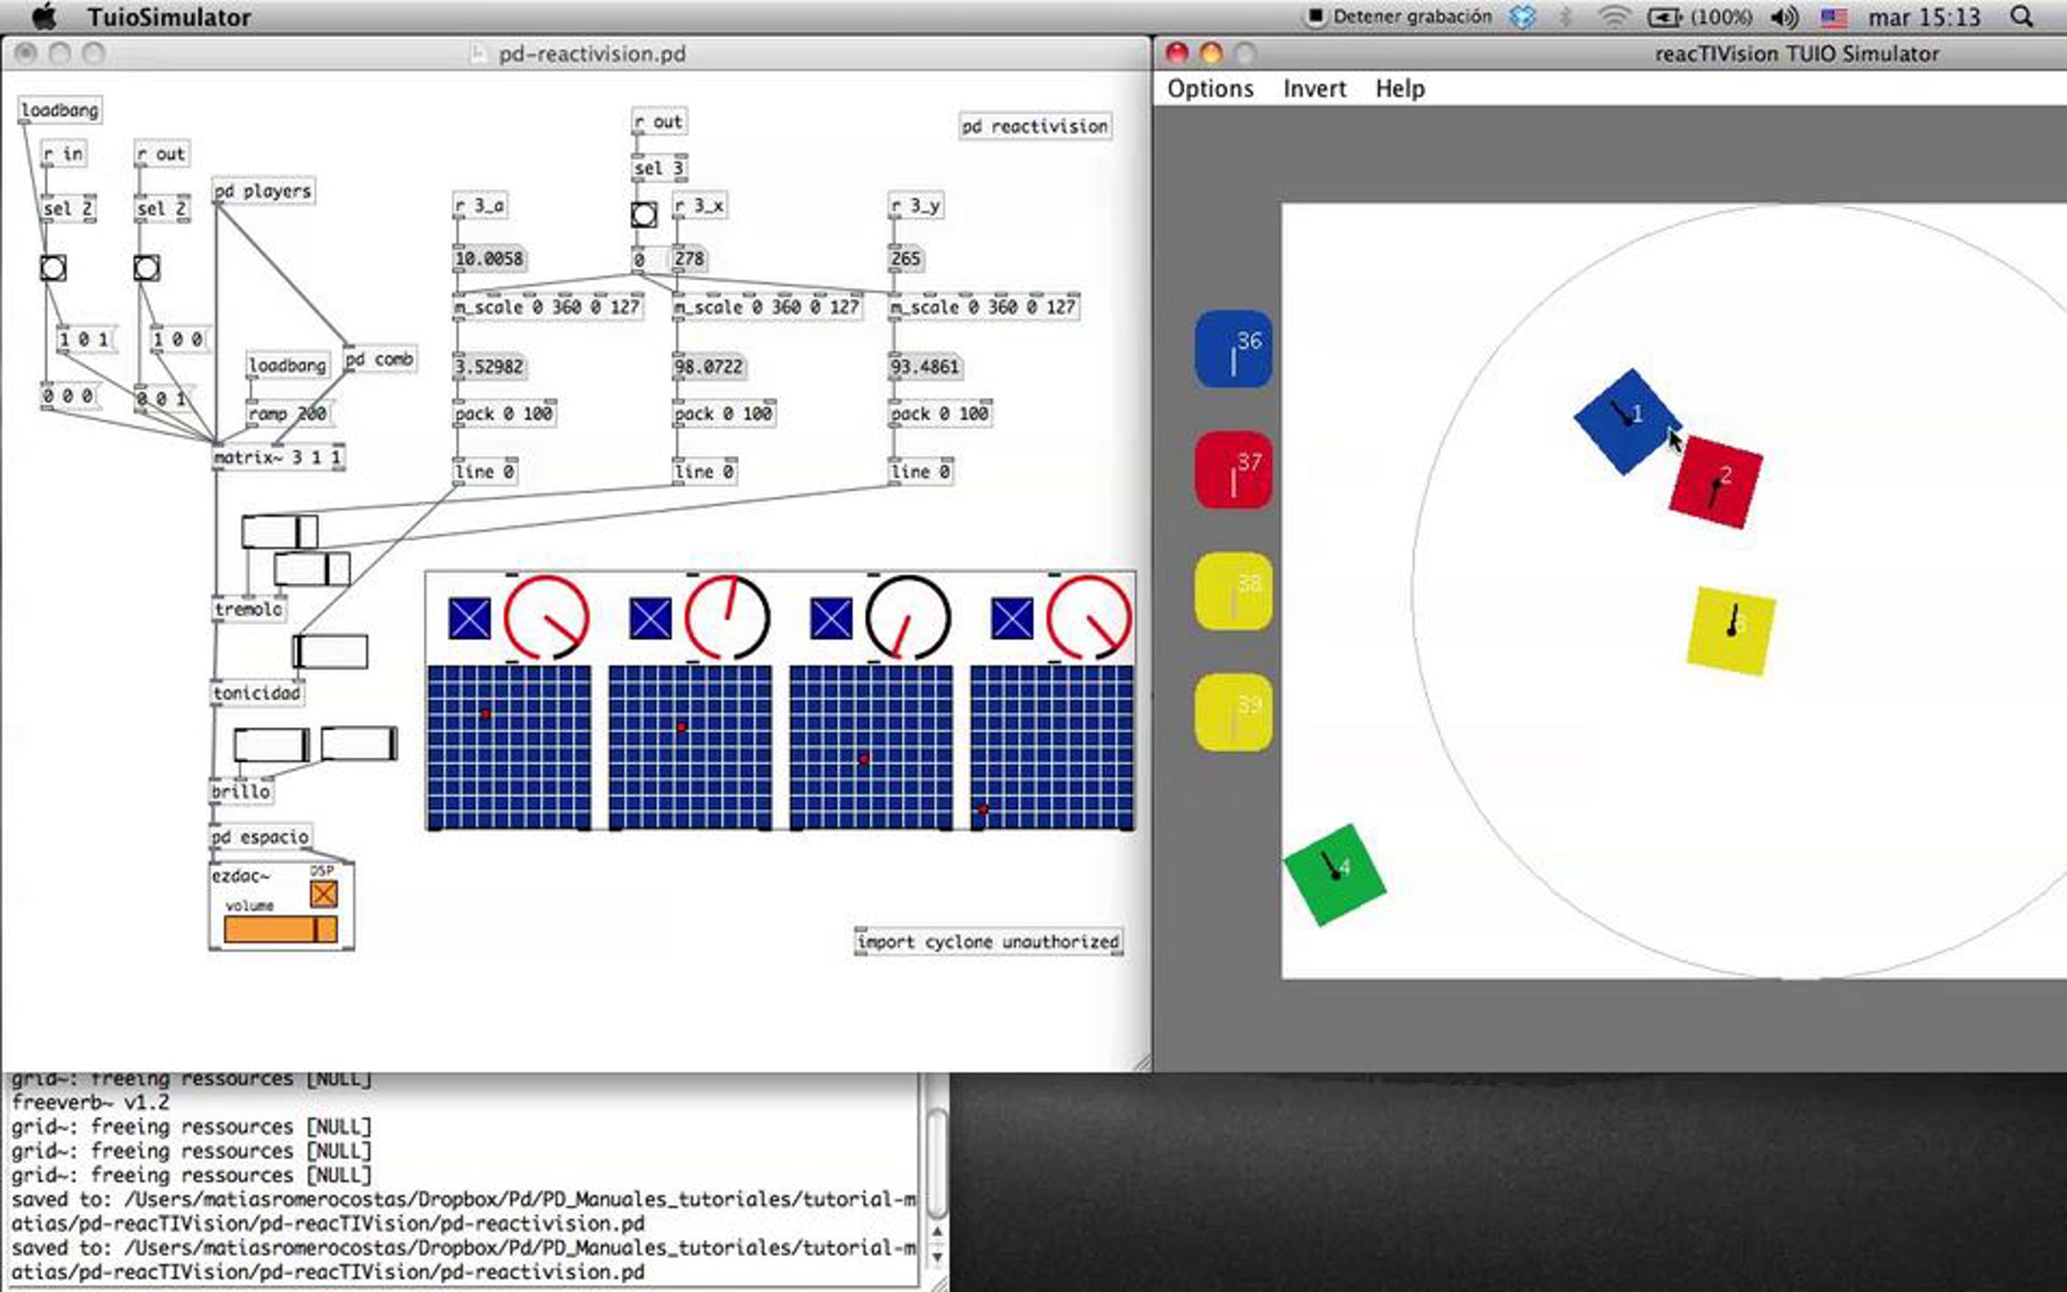Select the yellow fiducial marker 39
Screen dimensions: 2067x1292
(x=1233, y=712)
